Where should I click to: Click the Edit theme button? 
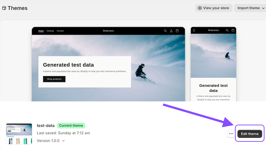250,134
